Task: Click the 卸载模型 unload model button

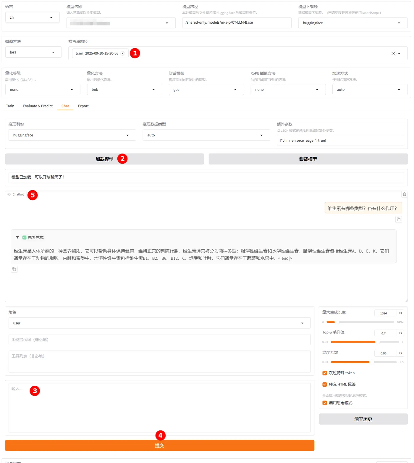Action: point(308,159)
